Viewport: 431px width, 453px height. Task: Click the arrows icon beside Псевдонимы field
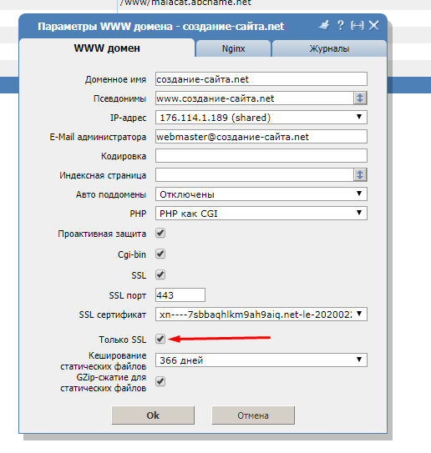pyautogui.click(x=360, y=98)
